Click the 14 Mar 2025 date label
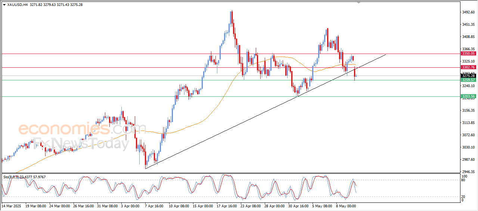Screen dimensions: 478x211 [x=11, y=205]
